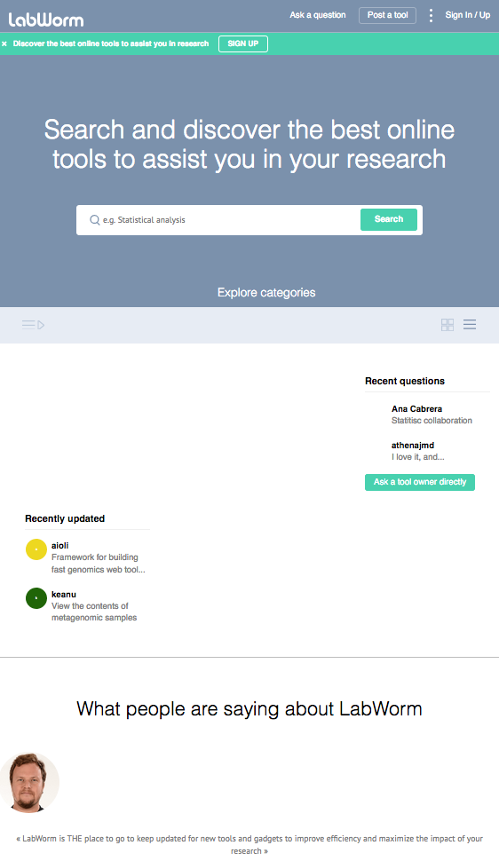Open Ask a question in the header
Viewport: 499px width, 861px height.
pos(318,15)
